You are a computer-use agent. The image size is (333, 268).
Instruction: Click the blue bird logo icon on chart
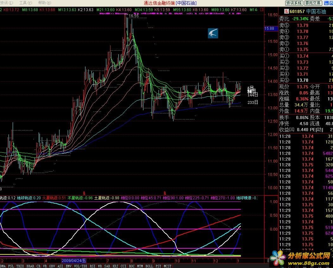(213, 33)
